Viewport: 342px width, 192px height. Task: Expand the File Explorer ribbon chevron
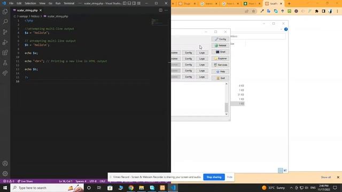[281, 29]
